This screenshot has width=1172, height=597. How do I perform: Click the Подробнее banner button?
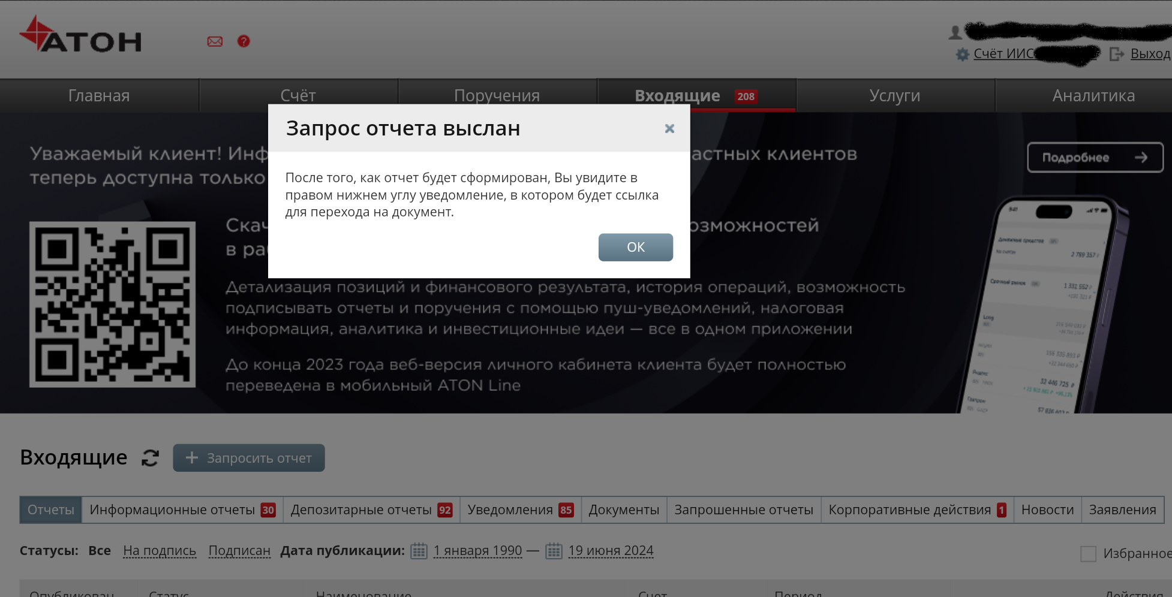[1095, 158]
